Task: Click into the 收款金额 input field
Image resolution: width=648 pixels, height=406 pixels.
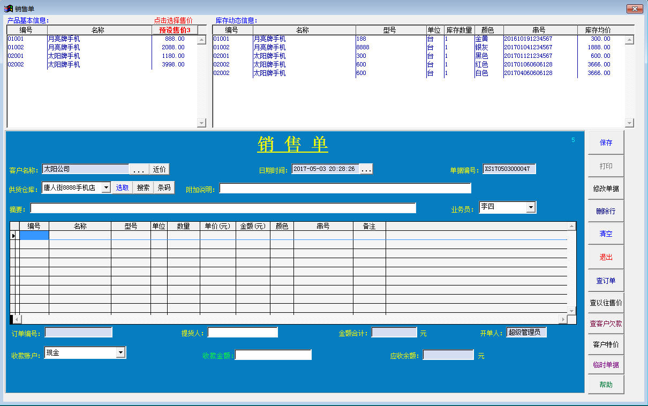Action: pos(273,355)
